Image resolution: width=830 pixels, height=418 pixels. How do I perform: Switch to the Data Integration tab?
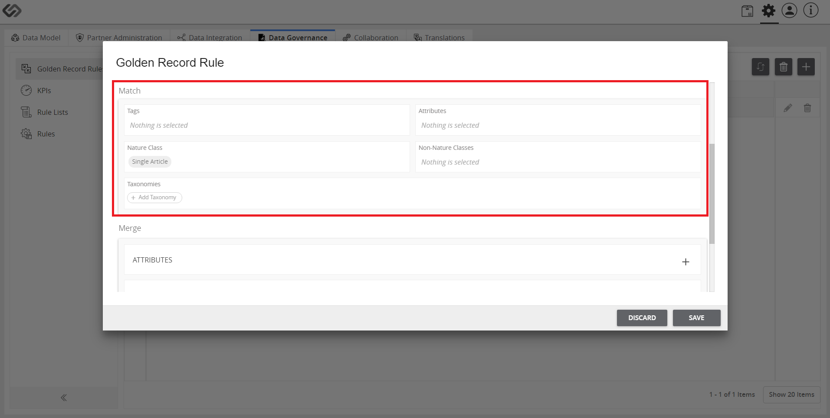point(210,38)
